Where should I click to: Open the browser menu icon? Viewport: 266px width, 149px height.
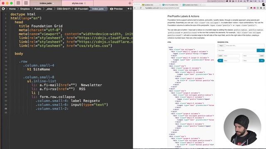click(264, 8)
